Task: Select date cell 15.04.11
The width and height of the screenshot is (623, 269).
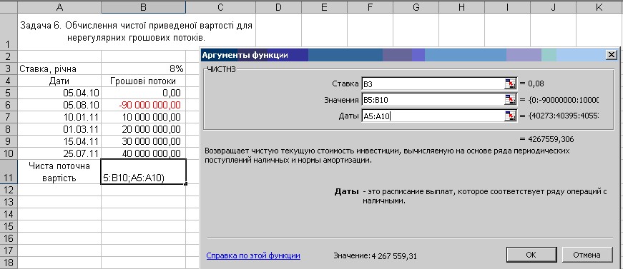Action: 59,141
